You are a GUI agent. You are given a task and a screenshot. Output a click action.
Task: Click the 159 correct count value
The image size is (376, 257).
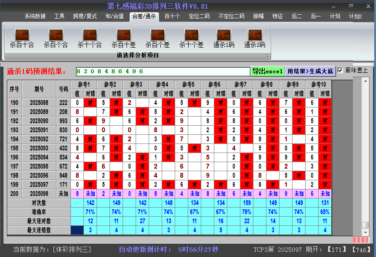click(x=247, y=203)
